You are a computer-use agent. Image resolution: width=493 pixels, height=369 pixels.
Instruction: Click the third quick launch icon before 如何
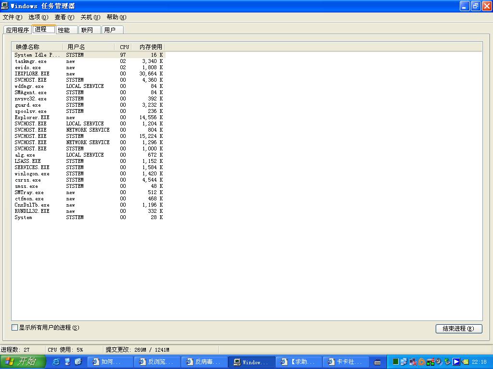(x=78, y=362)
